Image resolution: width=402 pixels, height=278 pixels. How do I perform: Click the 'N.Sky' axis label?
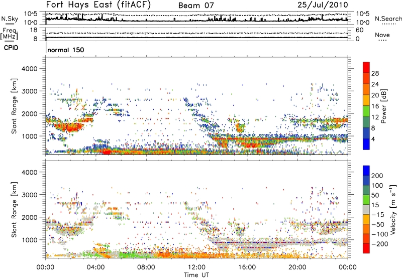(10, 19)
